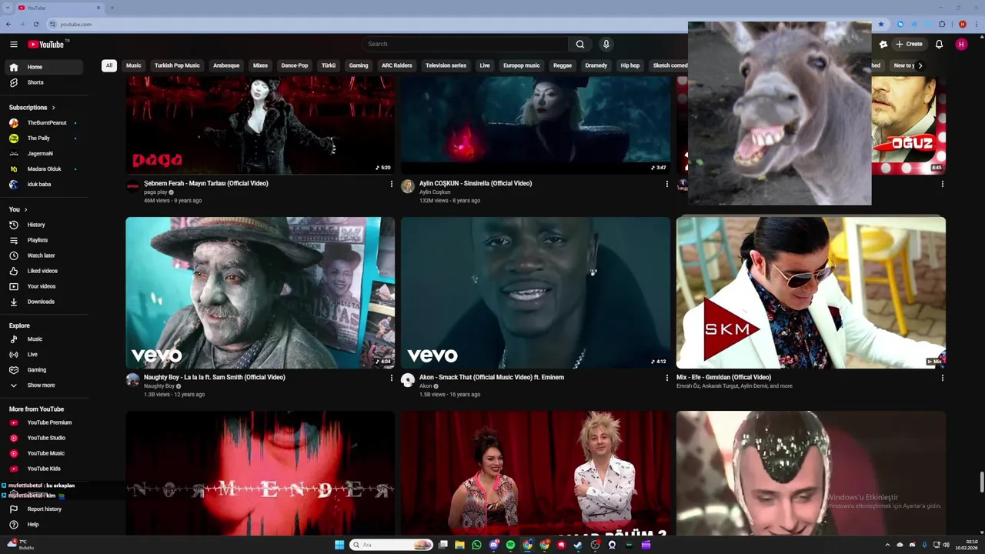Click the search magnifier button

tap(580, 44)
